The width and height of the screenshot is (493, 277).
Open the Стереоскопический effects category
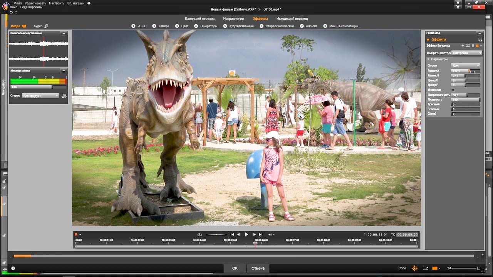click(277, 26)
